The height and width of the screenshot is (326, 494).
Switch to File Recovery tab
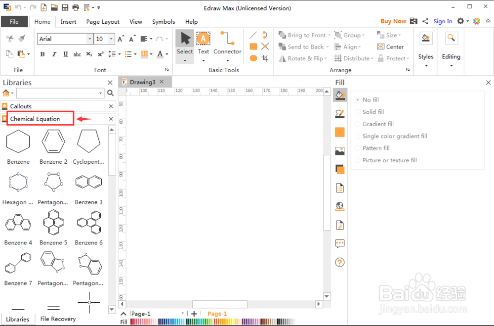tap(58, 319)
